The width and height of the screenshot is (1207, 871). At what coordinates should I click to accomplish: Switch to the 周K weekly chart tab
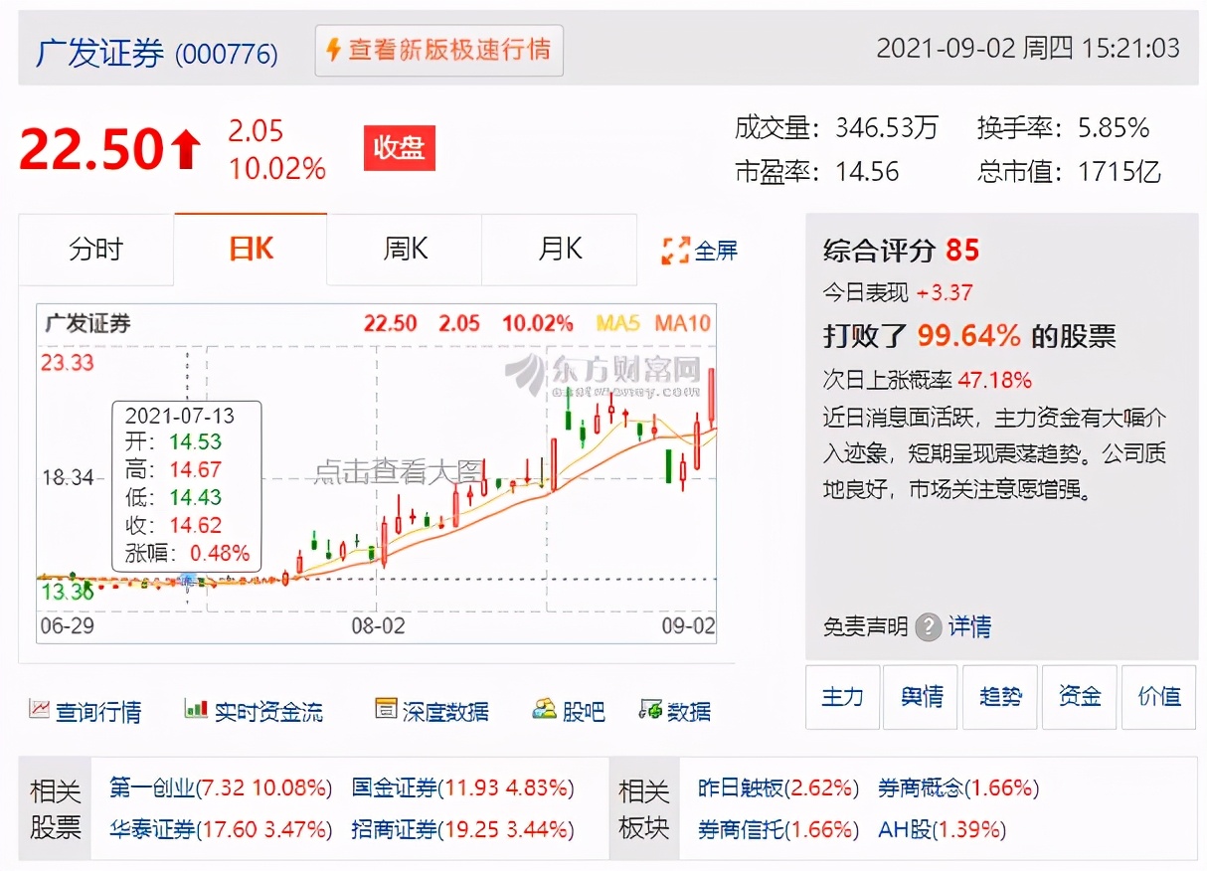(403, 251)
